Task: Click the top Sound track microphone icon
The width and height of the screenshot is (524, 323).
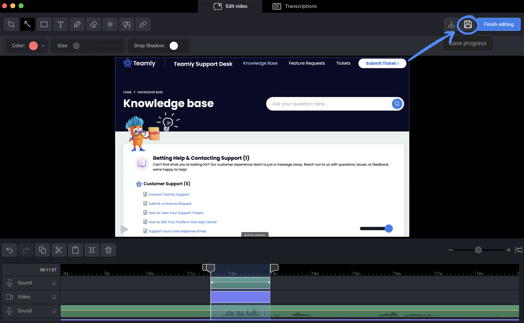Action: (x=10, y=283)
